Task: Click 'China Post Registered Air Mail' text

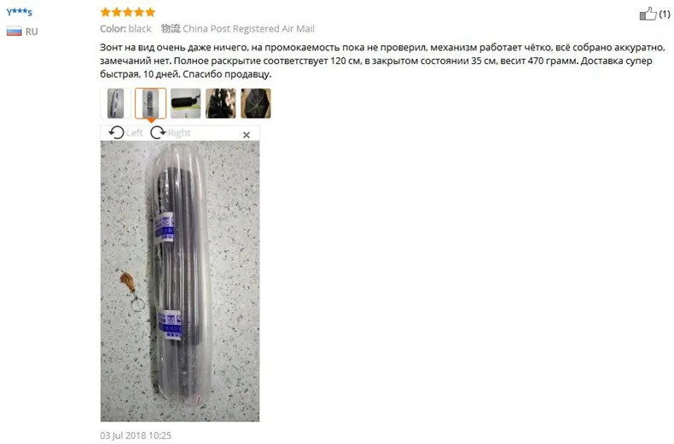Action: 248,29
